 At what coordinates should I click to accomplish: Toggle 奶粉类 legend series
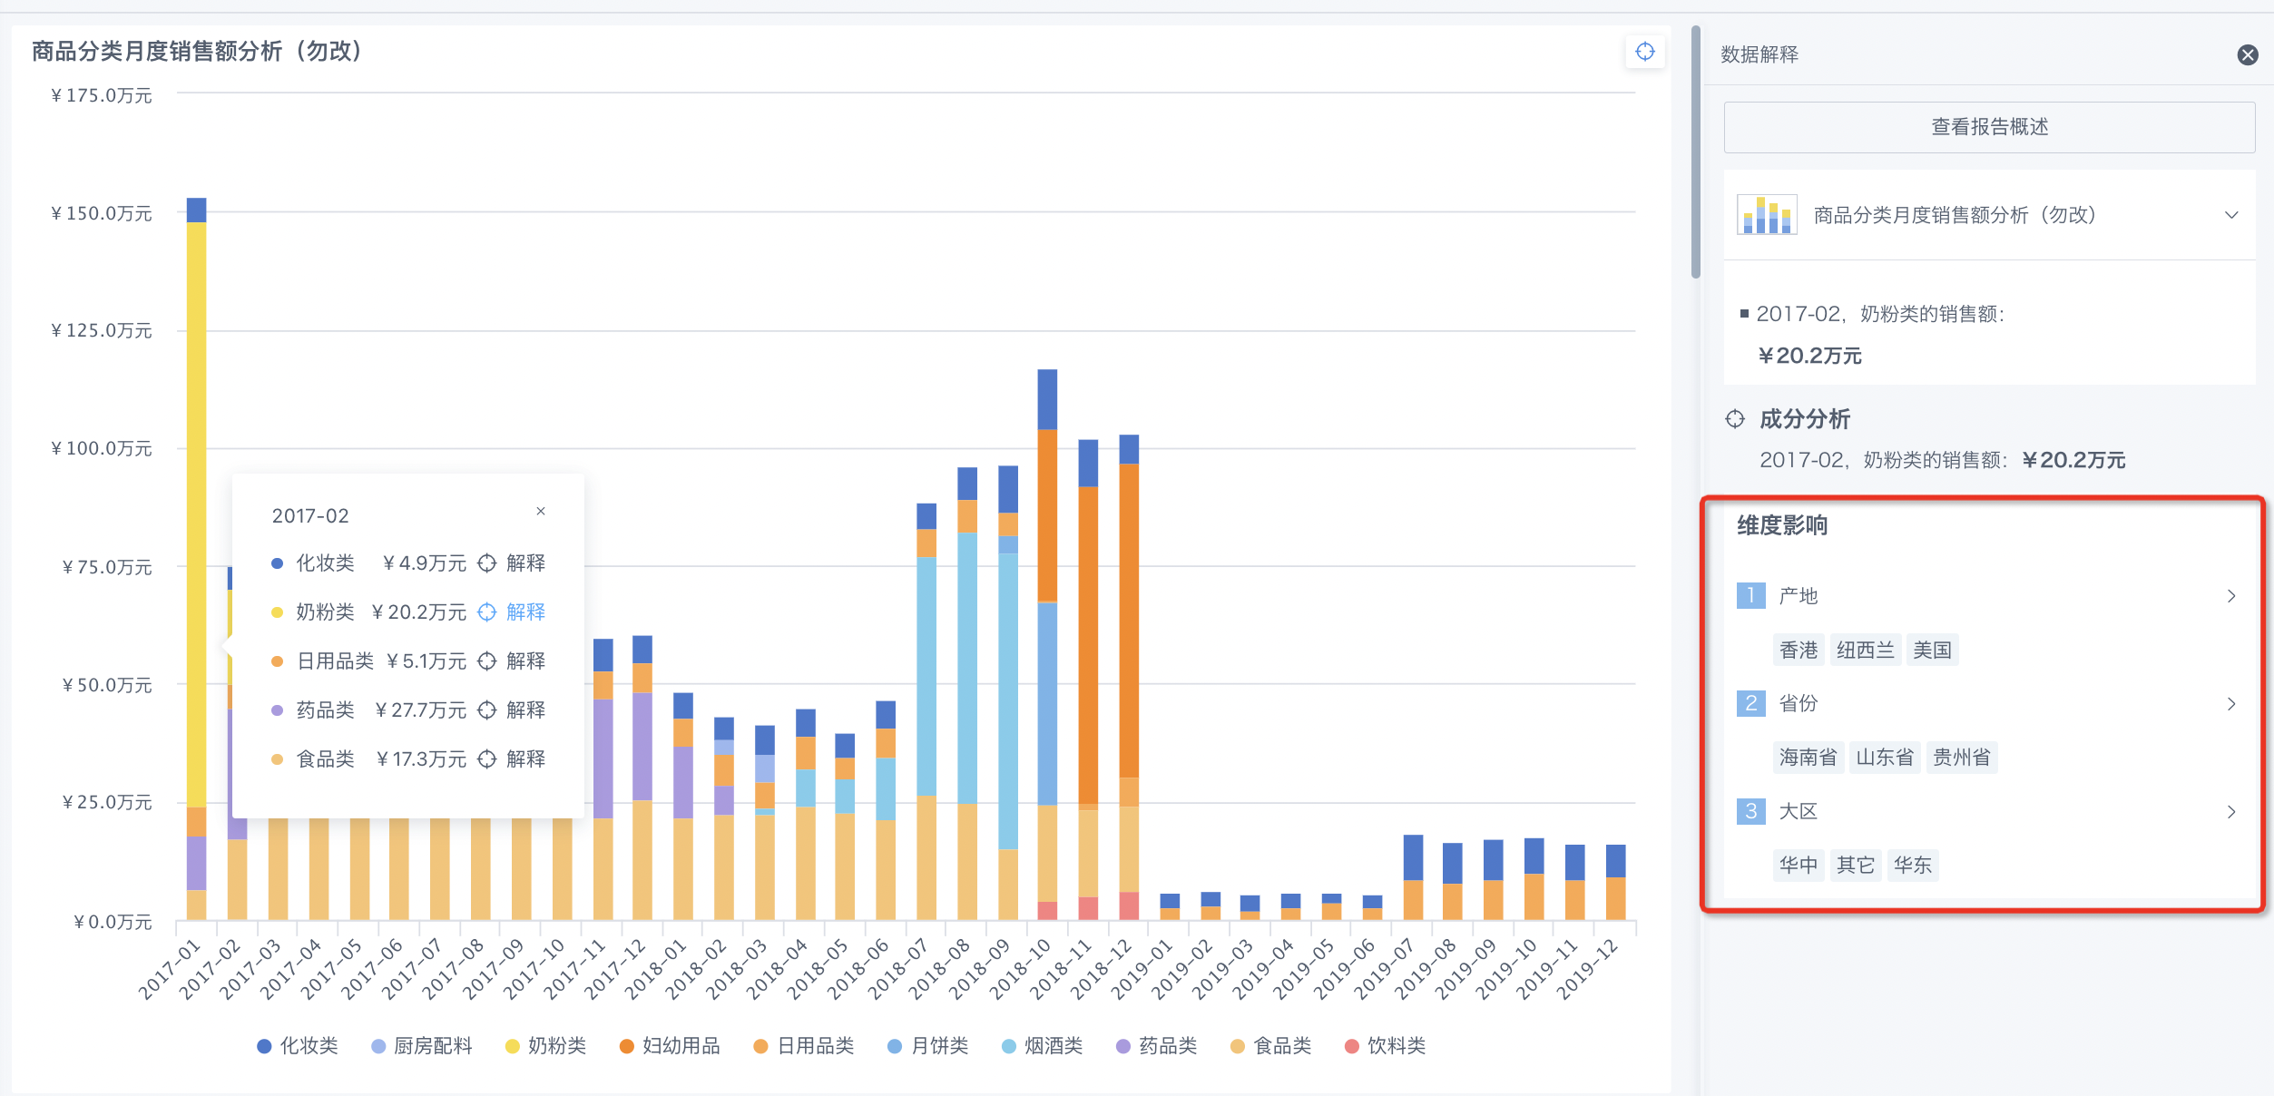tap(545, 1046)
